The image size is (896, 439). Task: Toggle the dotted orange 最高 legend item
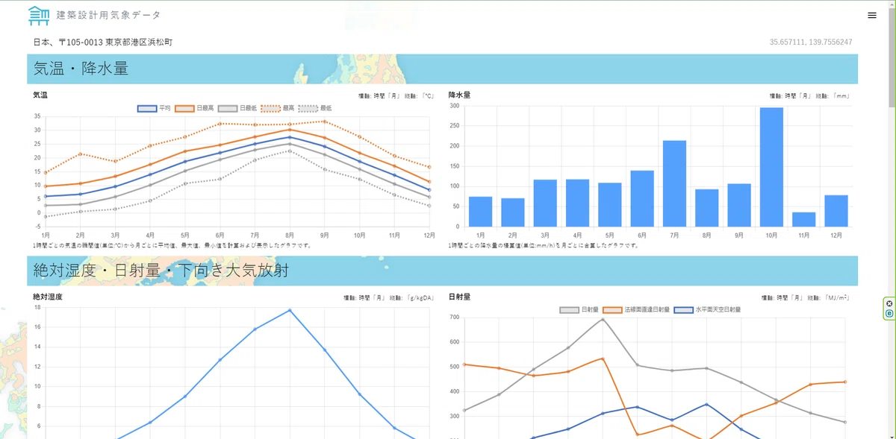pos(278,108)
